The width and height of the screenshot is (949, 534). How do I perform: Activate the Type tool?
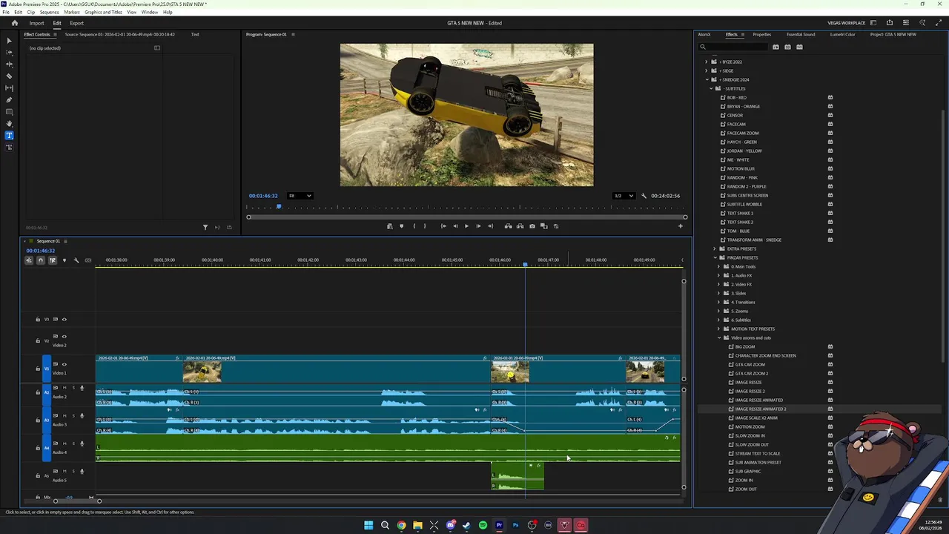click(9, 136)
